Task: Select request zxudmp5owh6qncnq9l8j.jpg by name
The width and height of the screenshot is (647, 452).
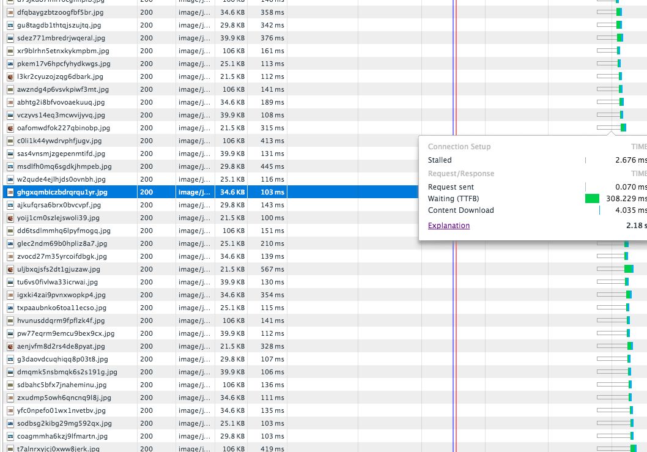Action: pos(64,398)
